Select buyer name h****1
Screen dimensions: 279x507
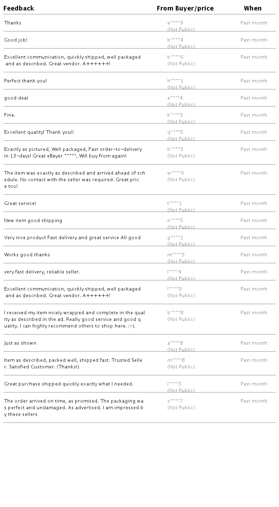pyautogui.click(x=175, y=81)
